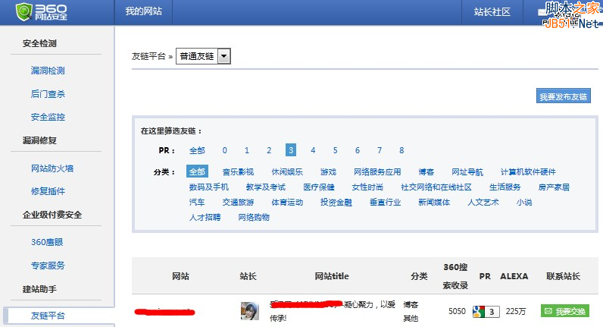Viewport: 603px width, 327px height.
Task: Click the 我要发布友链 button
Action: click(562, 96)
